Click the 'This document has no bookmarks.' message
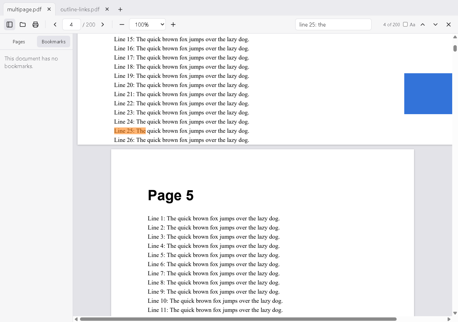This screenshot has width=458, height=322. 31,62
